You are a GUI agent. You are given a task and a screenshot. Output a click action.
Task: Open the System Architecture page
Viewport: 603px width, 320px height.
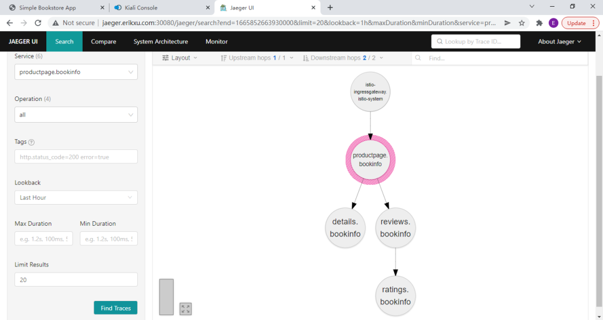pos(161,42)
